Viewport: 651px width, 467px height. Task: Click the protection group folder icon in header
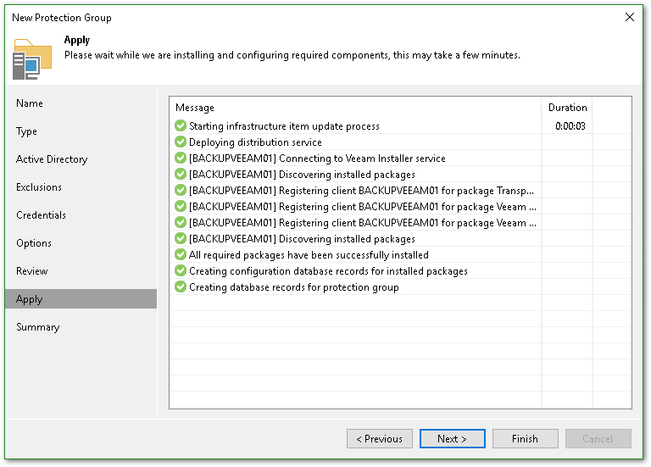click(x=32, y=58)
